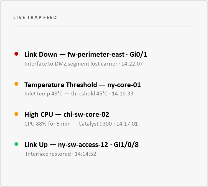Click the "High CPU" alert label
Screen dimensions: 208x187
point(38,115)
